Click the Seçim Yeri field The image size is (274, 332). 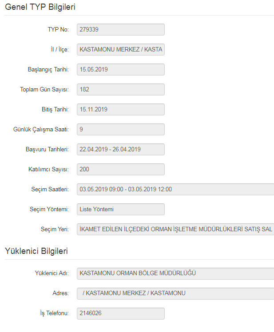pos(175,229)
